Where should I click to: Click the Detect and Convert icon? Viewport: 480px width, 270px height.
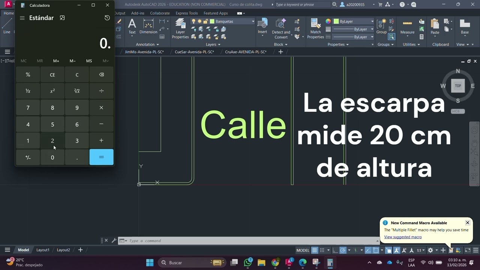(281, 24)
